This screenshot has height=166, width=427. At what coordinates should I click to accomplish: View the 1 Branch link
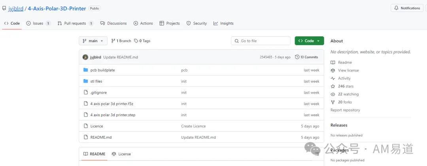121,41
